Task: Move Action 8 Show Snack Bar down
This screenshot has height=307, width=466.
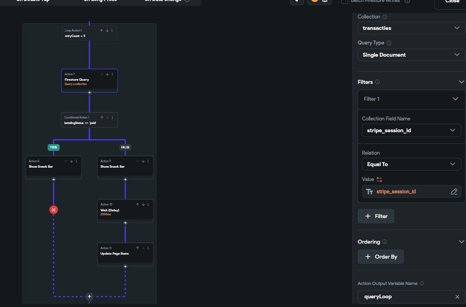Action: click(71, 161)
